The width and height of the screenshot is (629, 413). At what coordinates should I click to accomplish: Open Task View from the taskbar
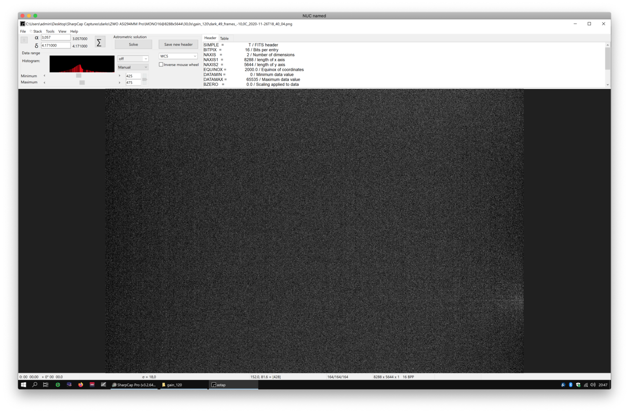pyautogui.click(x=46, y=385)
